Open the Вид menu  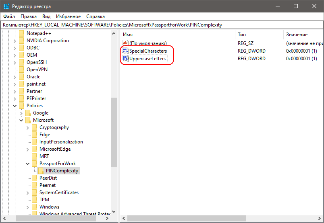tap(46, 16)
